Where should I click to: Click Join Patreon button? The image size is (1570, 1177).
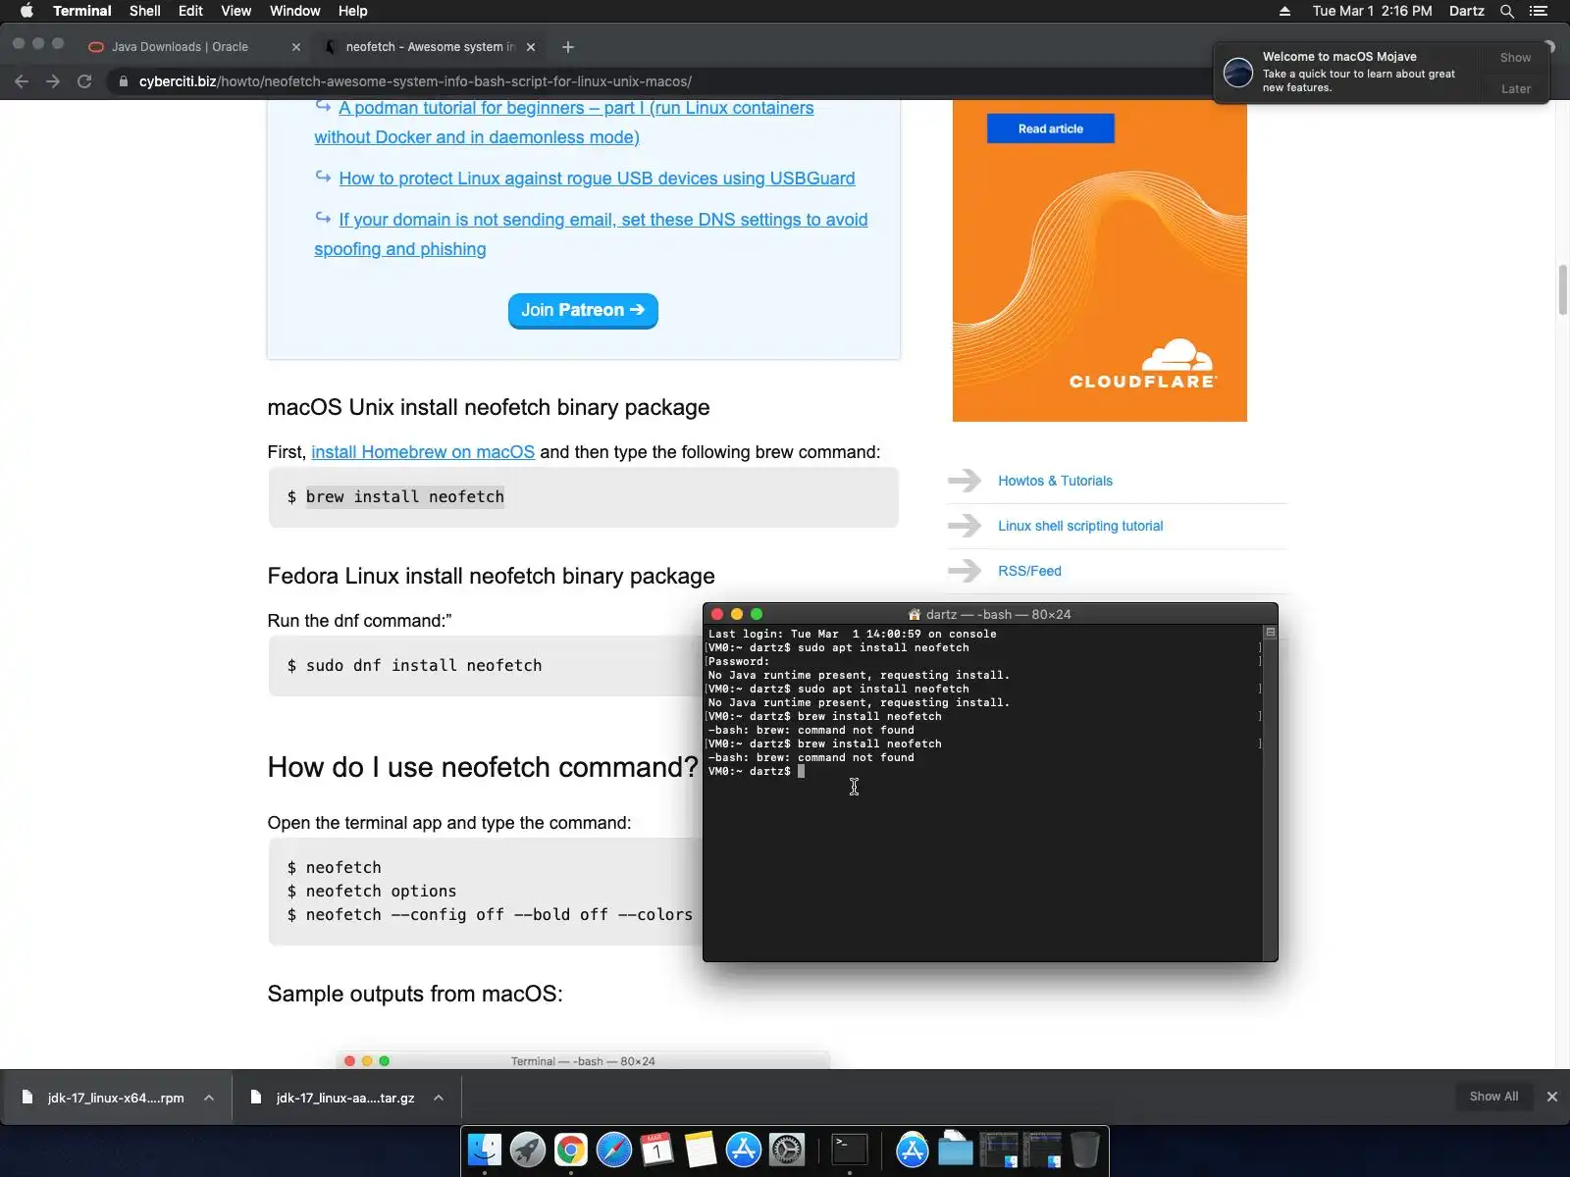[583, 310]
